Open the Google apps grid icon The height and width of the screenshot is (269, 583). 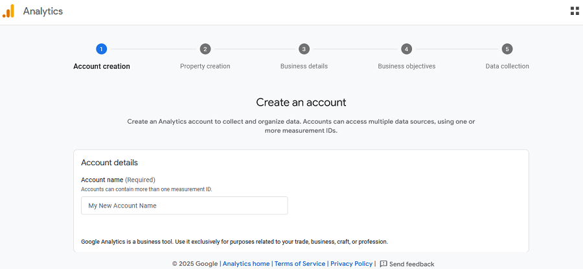tap(575, 11)
